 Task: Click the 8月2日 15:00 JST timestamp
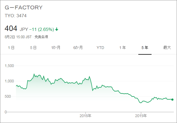[18, 37]
